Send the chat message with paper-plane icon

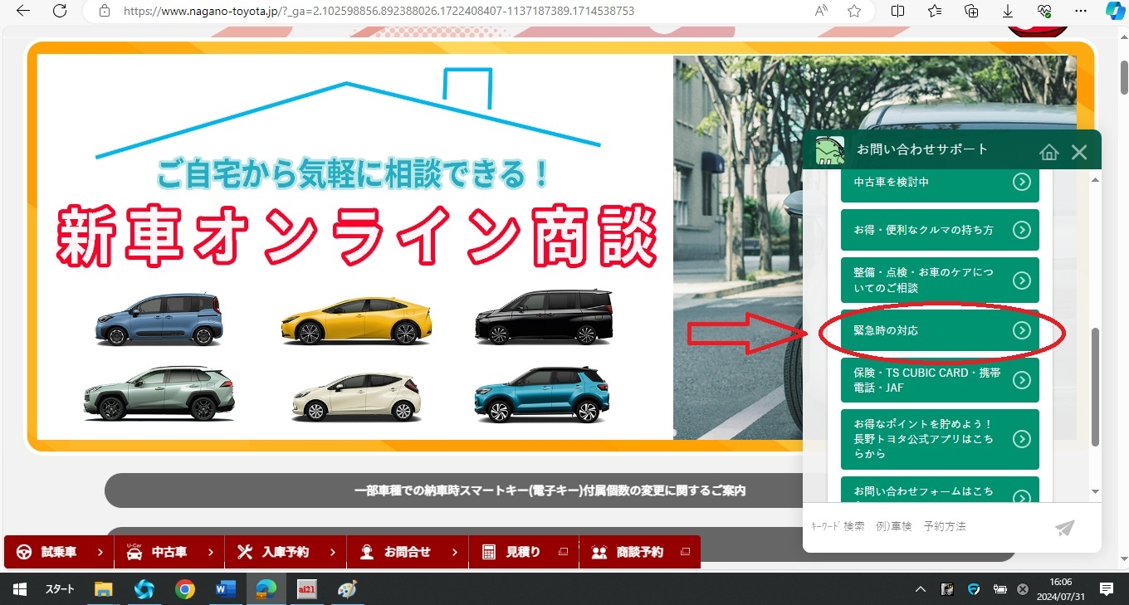tap(1065, 527)
